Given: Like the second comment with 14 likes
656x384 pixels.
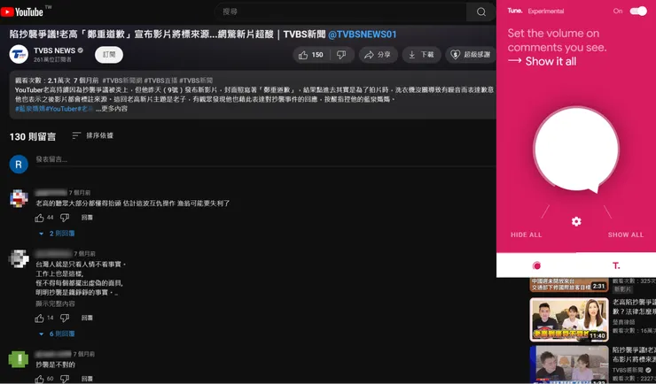Looking at the screenshot, I should pyautogui.click(x=40, y=318).
